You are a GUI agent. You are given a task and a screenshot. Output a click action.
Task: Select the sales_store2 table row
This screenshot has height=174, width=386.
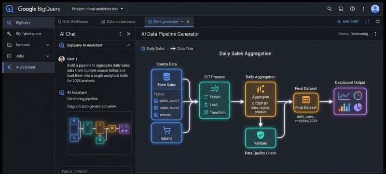point(166,107)
